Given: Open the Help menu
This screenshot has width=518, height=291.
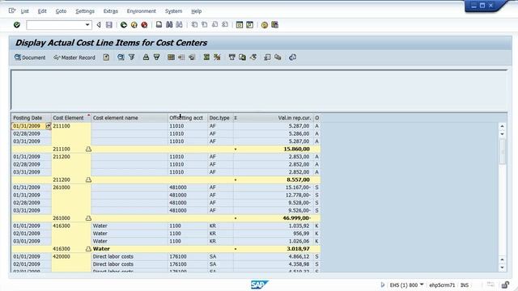Looking at the screenshot, I should pyautogui.click(x=196, y=11).
